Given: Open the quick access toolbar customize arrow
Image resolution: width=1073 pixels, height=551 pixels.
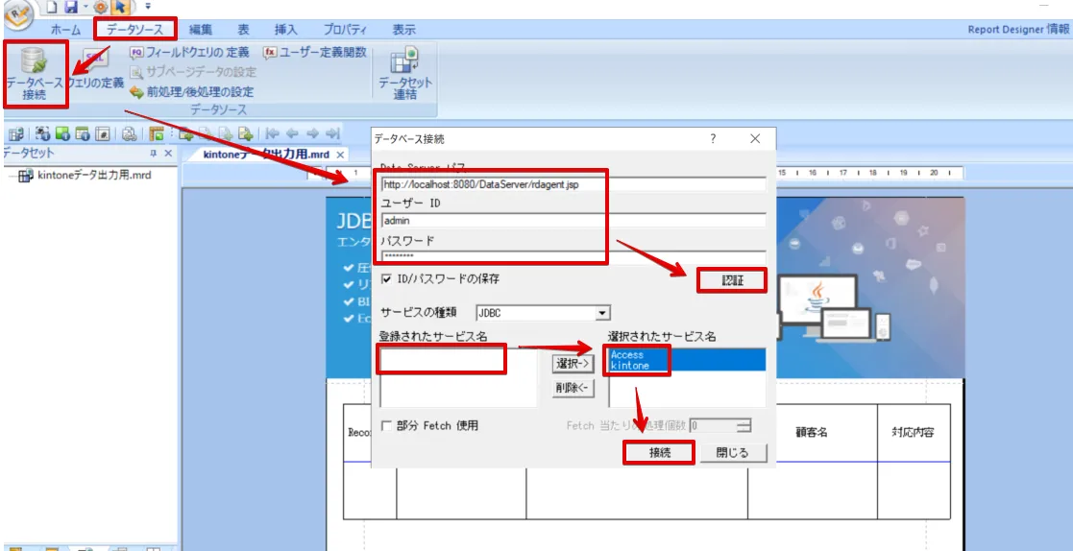Looking at the screenshot, I should point(148,7).
